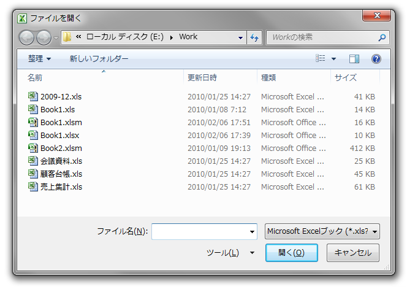407x289 pixels.
Task: Click the change view icon
Action: (x=321, y=59)
